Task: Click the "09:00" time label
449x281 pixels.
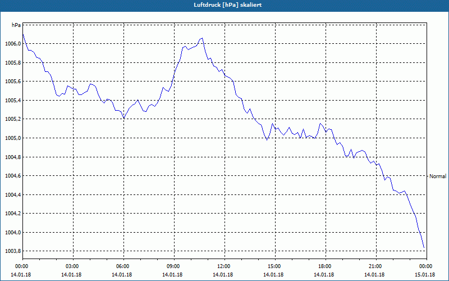Action: point(174,266)
